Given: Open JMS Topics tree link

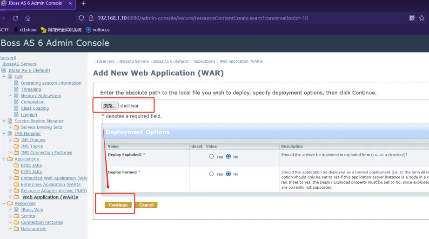Looking at the screenshot, I should pos(32,146).
